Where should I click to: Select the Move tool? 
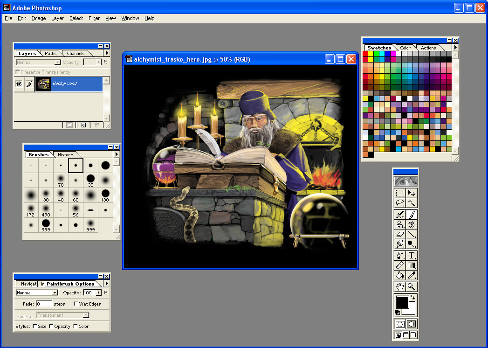[412, 193]
